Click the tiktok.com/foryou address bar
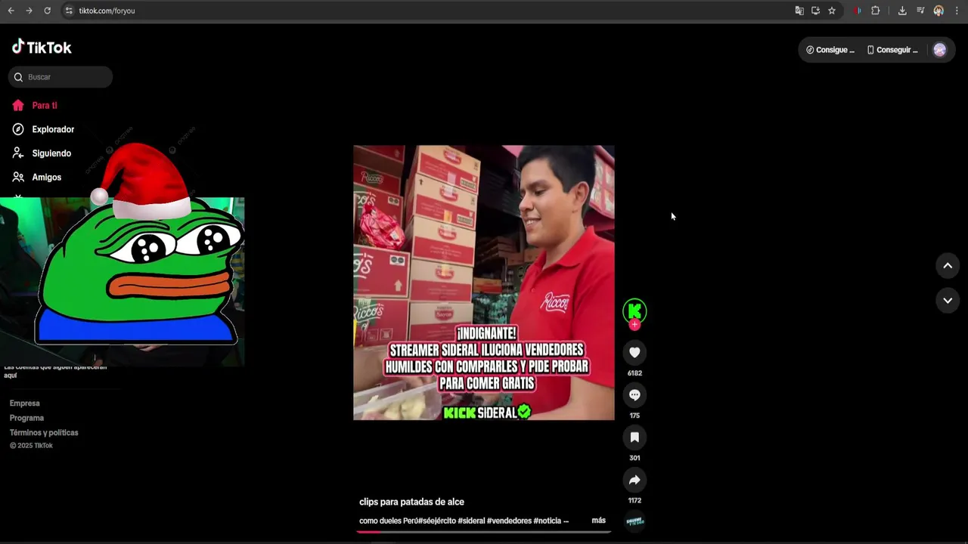Screen dimensions: 968x544 (107, 11)
